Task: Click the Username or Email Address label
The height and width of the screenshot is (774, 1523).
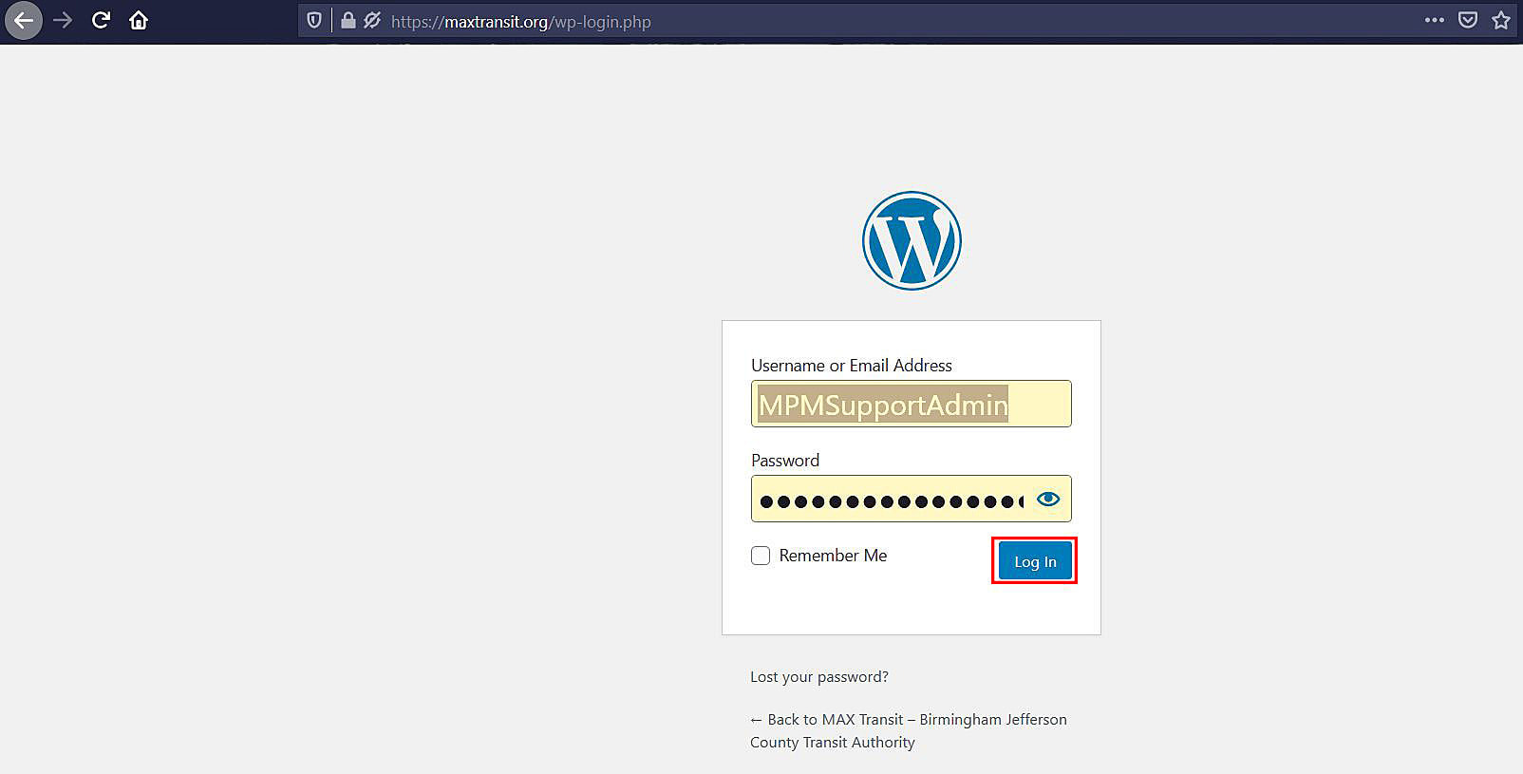Action: coord(852,366)
